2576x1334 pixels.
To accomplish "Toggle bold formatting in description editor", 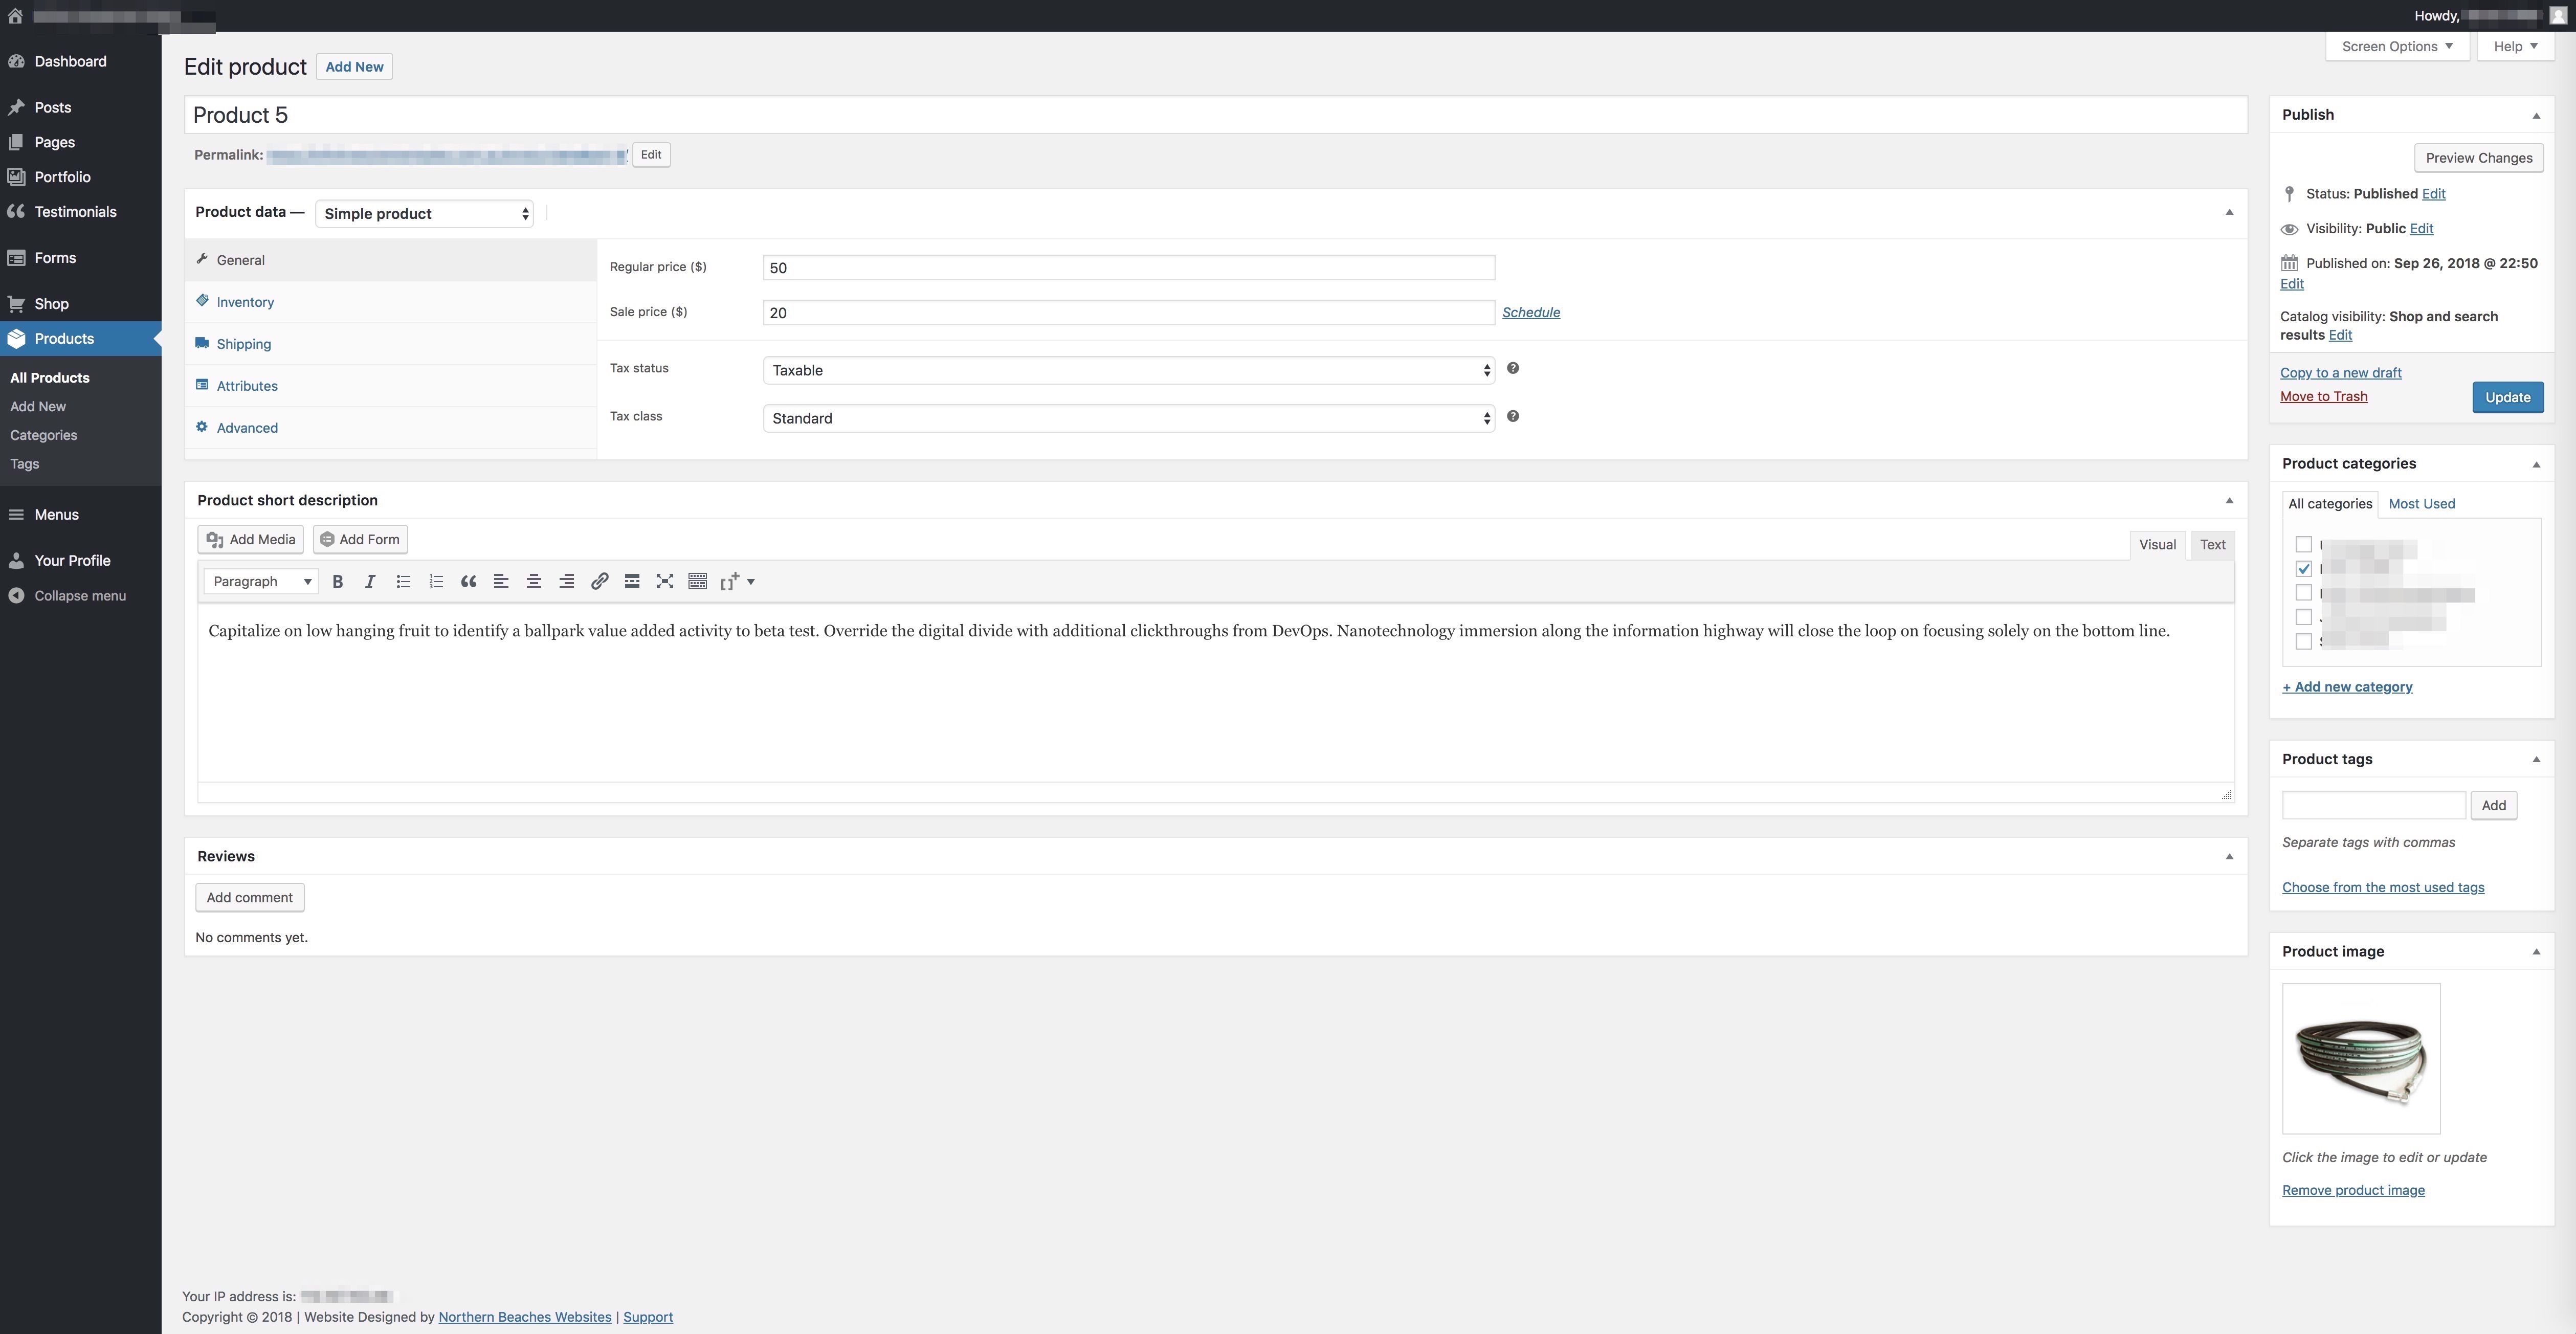I will [x=338, y=581].
